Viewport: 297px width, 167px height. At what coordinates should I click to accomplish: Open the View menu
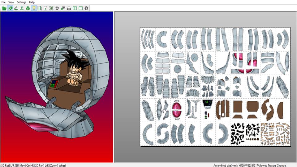(11, 2)
